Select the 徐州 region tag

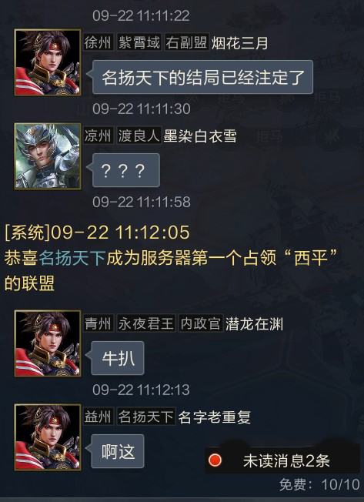coord(99,42)
